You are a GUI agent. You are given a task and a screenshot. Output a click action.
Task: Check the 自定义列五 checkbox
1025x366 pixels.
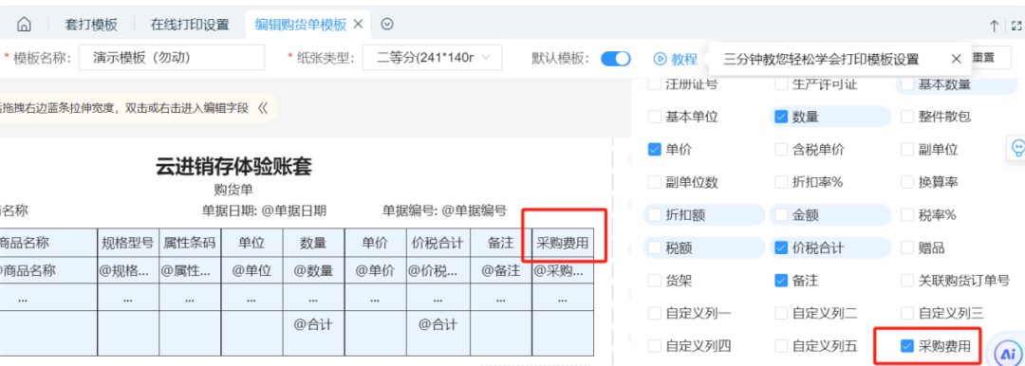(781, 346)
